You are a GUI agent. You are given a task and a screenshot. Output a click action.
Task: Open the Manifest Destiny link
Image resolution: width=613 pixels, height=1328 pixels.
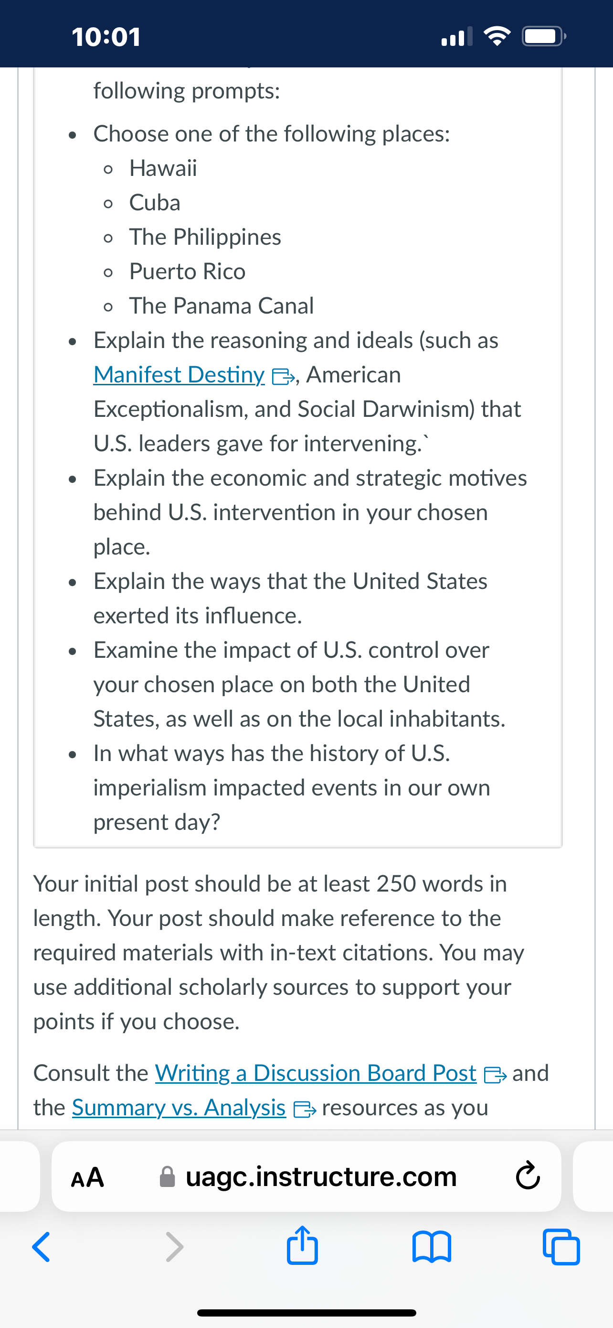pyautogui.click(x=179, y=375)
